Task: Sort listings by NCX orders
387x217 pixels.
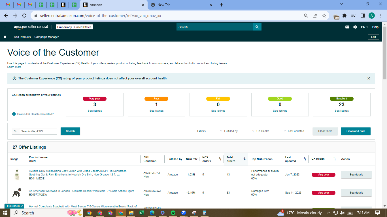Action: point(220,159)
